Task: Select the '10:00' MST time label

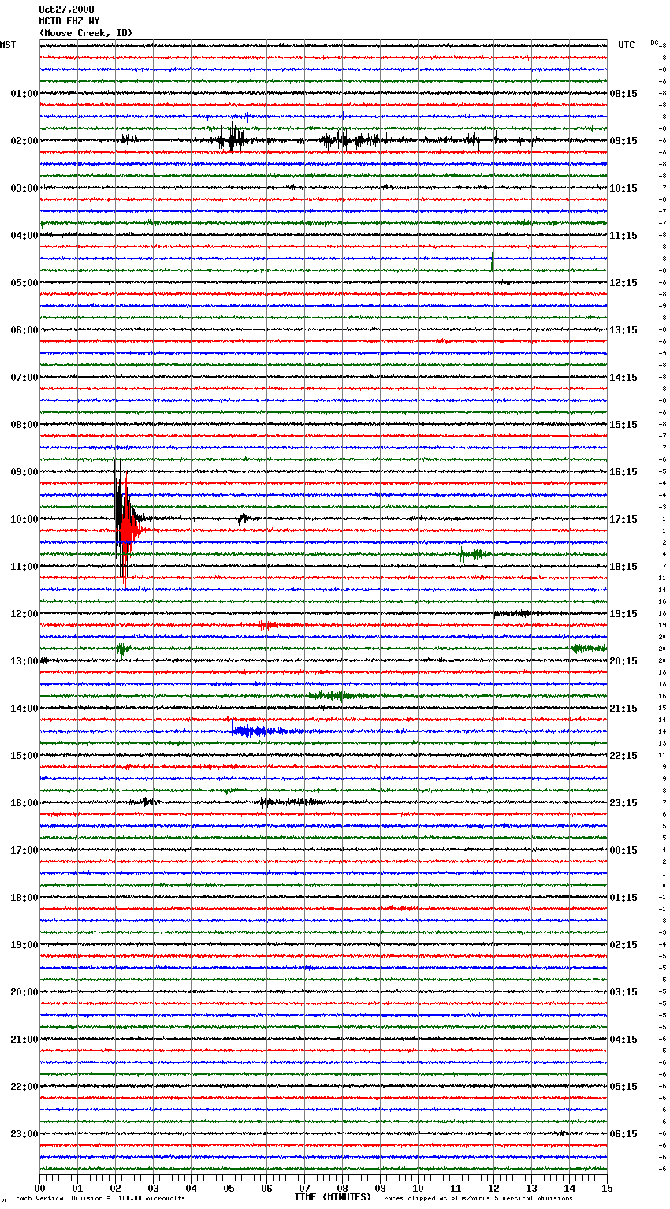Action: [24, 519]
